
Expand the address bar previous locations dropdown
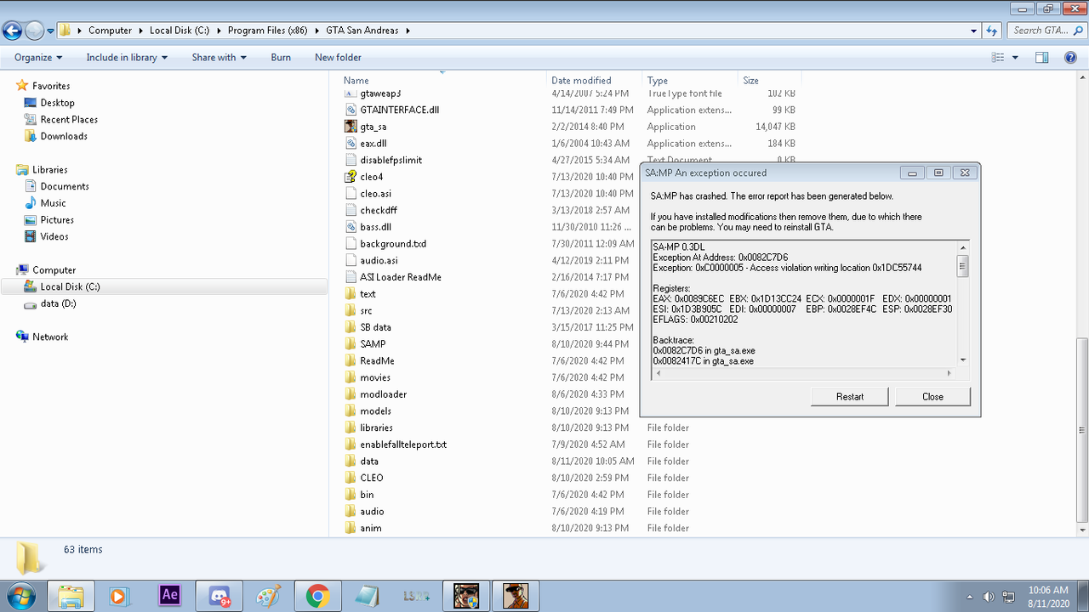coord(974,31)
